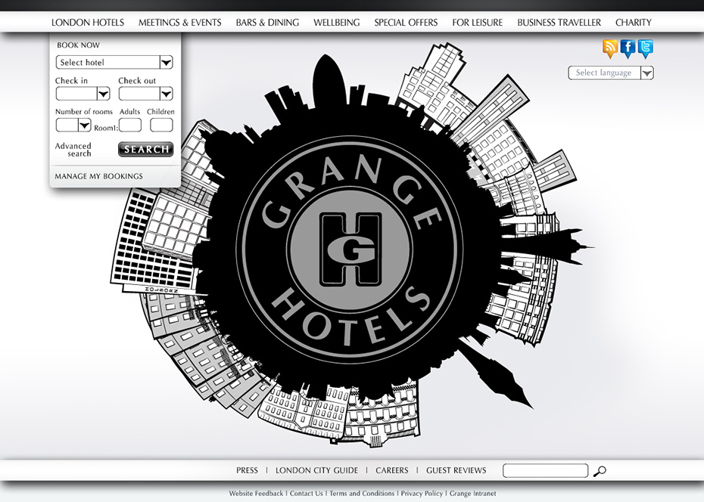The width and height of the screenshot is (704, 502).
Task: Select Bars & Dining menu item
Action: tap(267, 23)
